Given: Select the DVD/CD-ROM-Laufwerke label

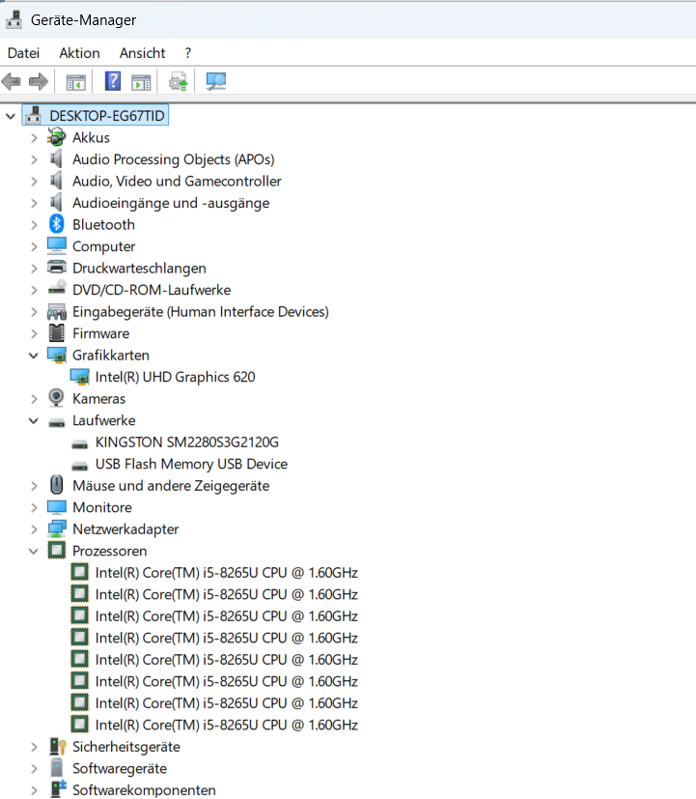Looking at the screenshot, I should (x=152, y=290).
